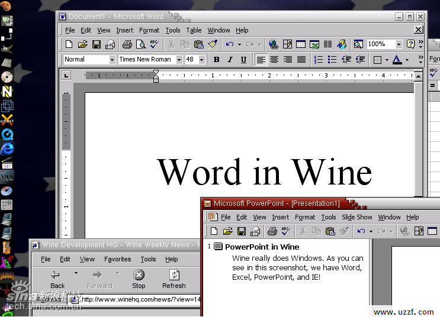440x317 pixels.
Task: Toggle Bold formatting in Word
Action: pyautogui.click(x=216, y=60)
